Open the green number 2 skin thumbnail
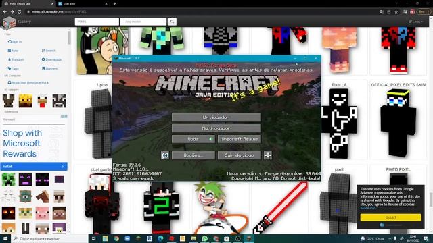 coord(162,207)
